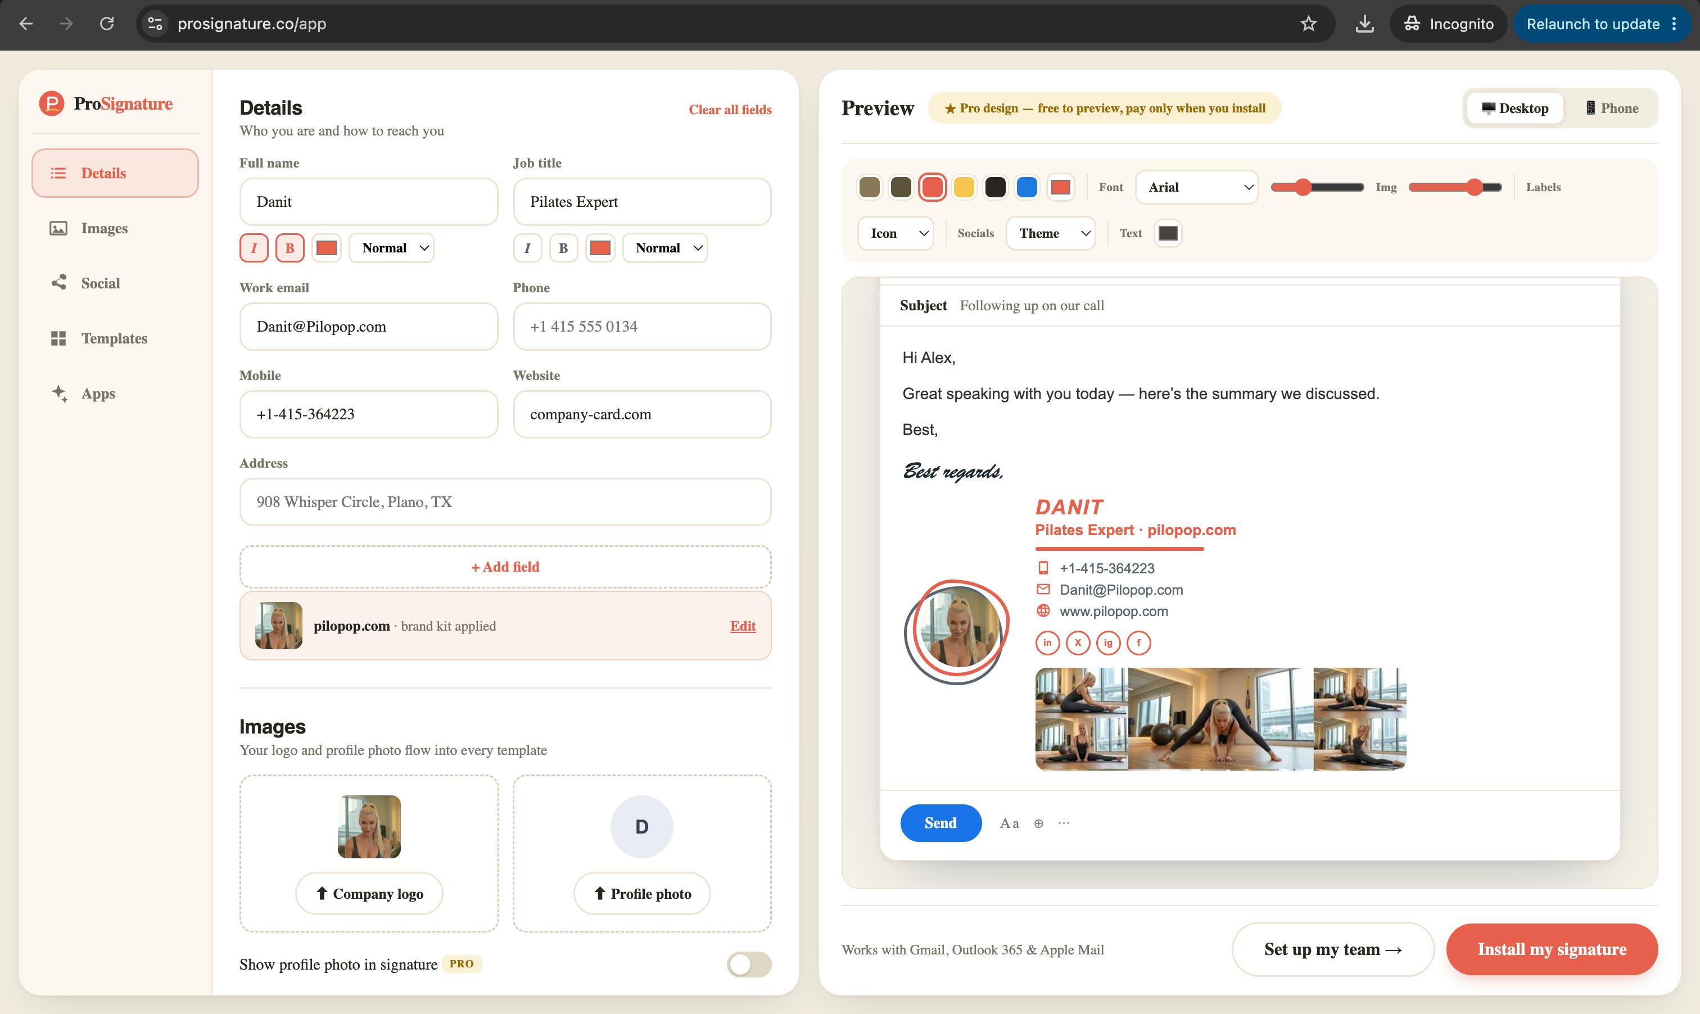Viewport: 1700px width, 1014px height.
Task: Click the Address input field
Action: (x=505, y=502)
